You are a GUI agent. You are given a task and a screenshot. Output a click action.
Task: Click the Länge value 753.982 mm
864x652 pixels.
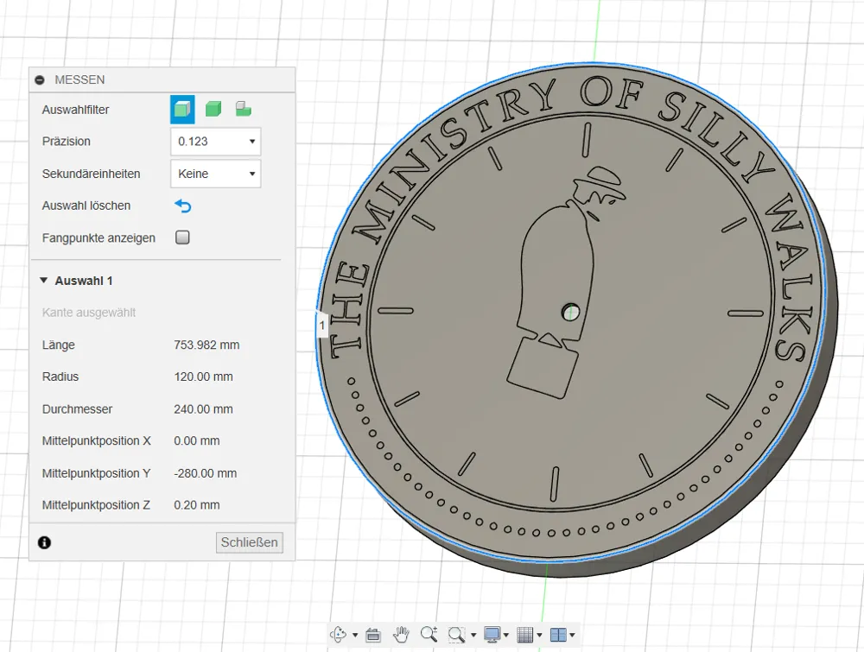point(206,345)
